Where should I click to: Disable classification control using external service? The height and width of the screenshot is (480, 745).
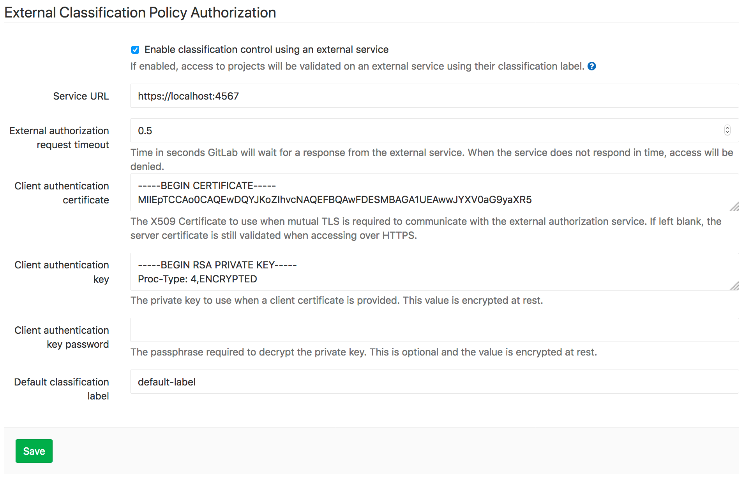click(x=135, y=49)
